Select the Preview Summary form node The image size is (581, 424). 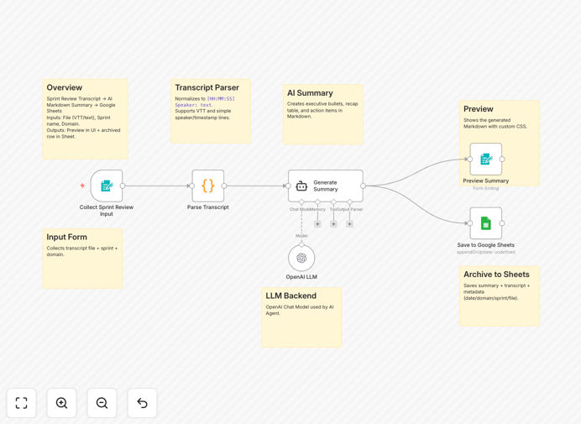tap(486, 159)
